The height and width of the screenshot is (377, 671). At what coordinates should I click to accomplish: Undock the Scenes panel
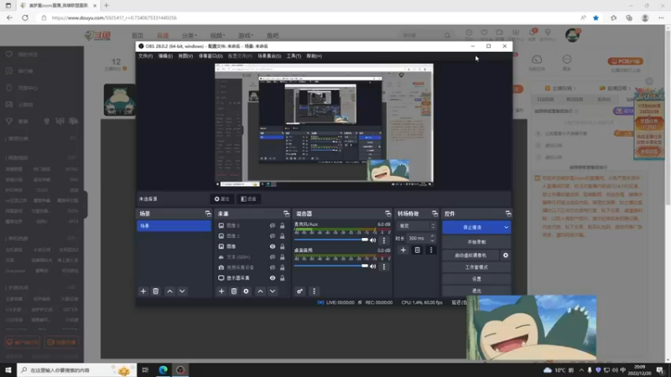[208, 214]
